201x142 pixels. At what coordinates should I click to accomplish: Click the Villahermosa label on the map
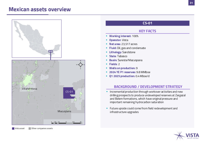[x=29, y=89]
